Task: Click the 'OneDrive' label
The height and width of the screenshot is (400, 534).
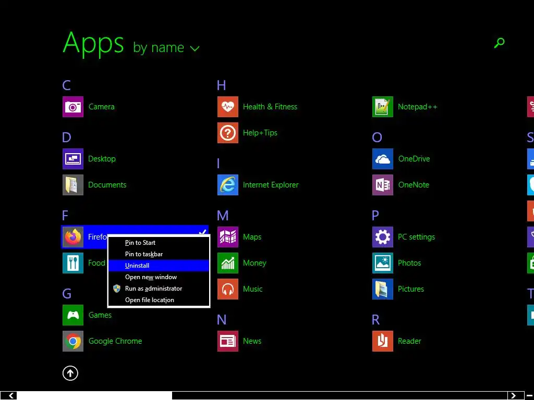Action: coord(414,159)
